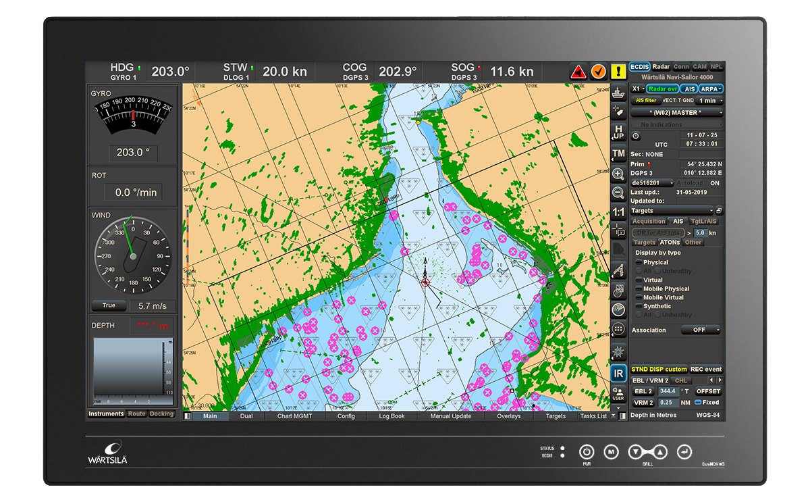Image resolution: width=810 pixels, height=500 pixels.
Task: Toggle right panel icon beside Tasks List
Action: 623,416
